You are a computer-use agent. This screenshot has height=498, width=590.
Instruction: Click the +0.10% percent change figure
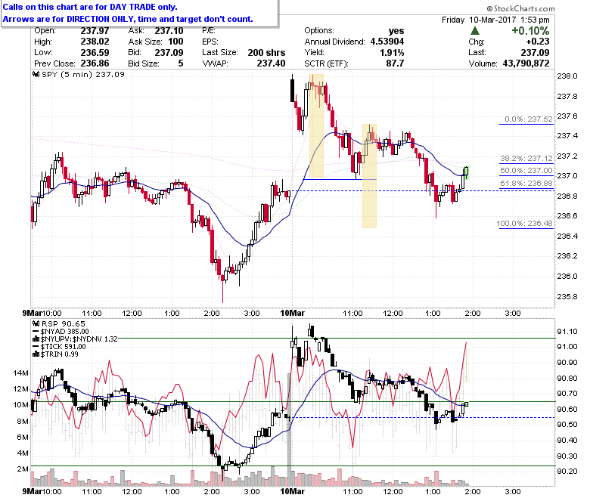tap(530, 31)
